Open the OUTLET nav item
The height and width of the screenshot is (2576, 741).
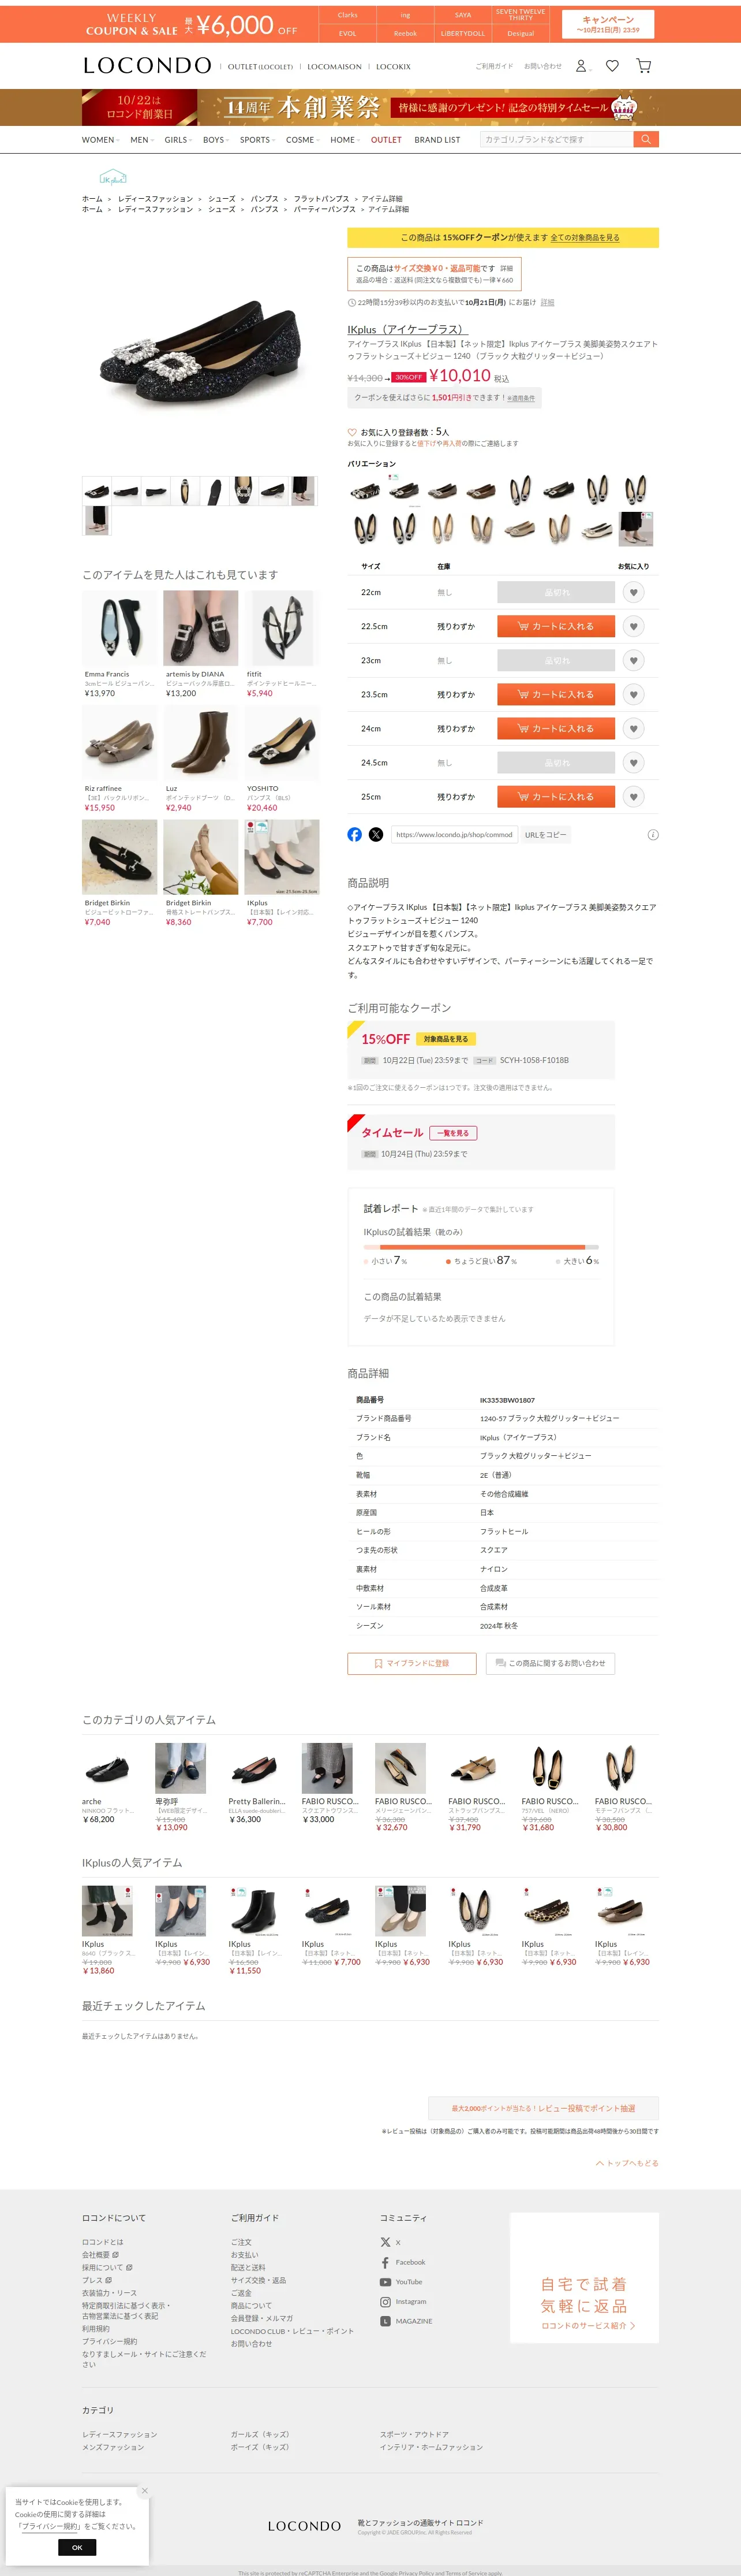[387, 140]
